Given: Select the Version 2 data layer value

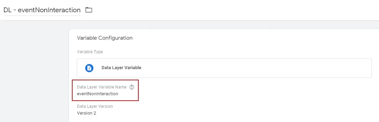Looking at the screenshot, I should point(87,113).
